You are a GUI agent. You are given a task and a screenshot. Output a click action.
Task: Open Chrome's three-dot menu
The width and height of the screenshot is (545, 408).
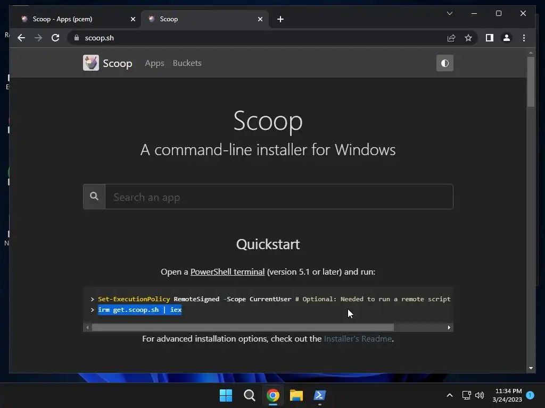[x=524, y=38]
